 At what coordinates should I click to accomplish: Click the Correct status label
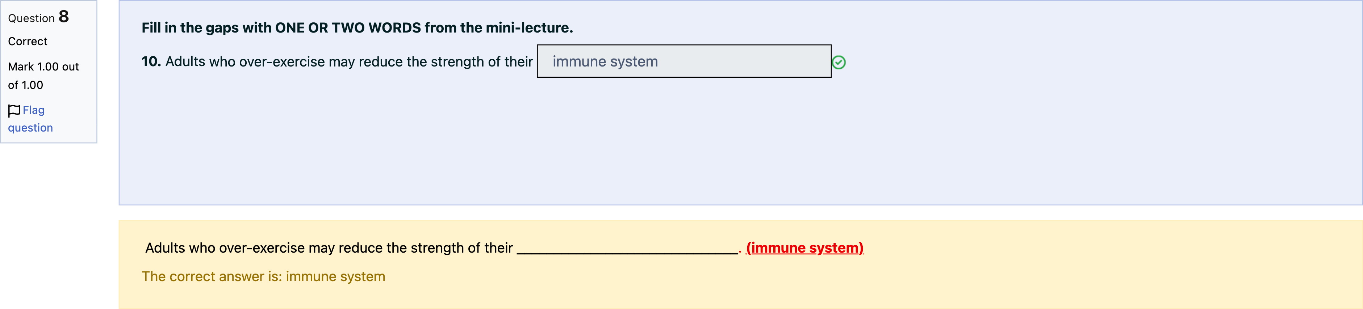click(x=28, y=41)
